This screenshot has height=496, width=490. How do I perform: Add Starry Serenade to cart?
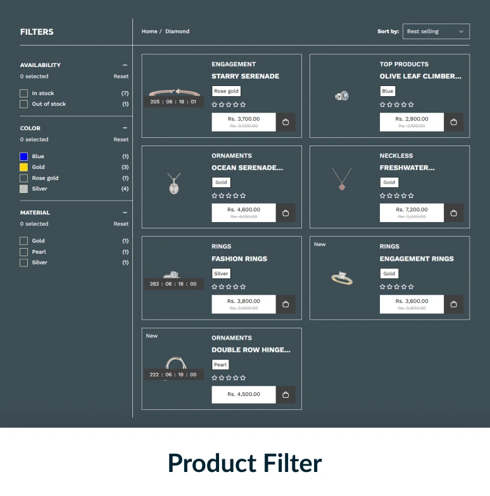click(x=286, y=122)
